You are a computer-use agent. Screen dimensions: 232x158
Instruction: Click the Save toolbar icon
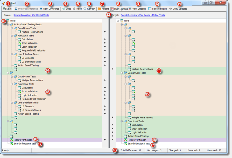[4, 9]
